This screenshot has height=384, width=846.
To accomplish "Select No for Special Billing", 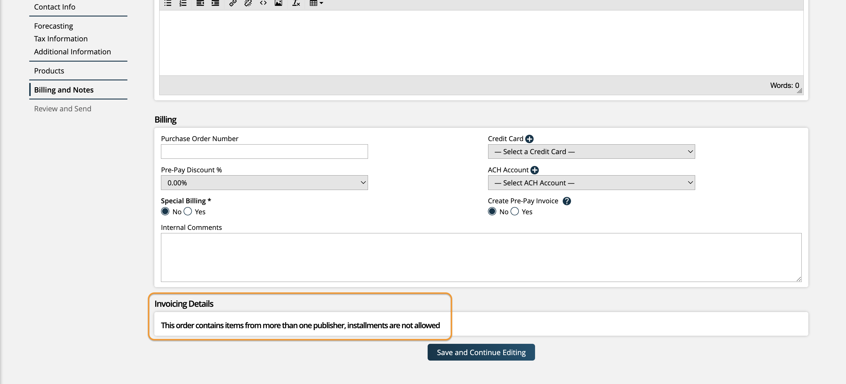I will pyautogui.click(x=165, y=211).
